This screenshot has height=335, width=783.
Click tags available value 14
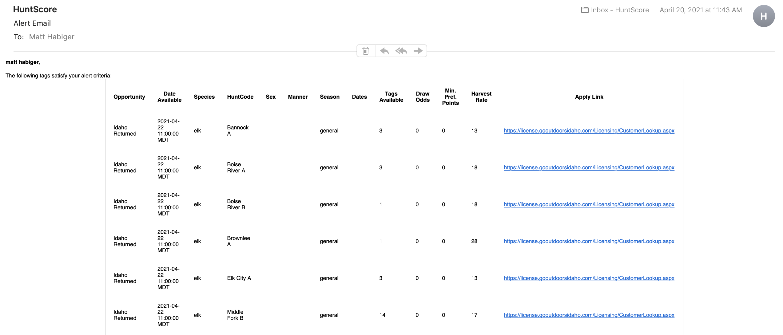[382, 315]
